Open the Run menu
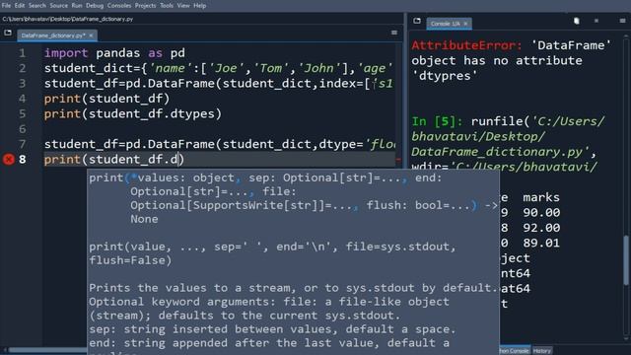 coord(77,6)
